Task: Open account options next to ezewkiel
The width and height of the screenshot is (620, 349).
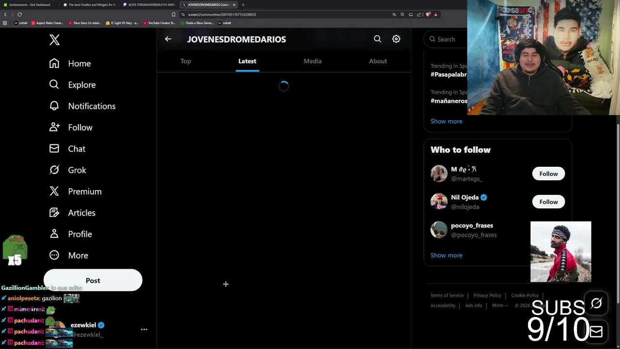Action: [x=144, y=330]
